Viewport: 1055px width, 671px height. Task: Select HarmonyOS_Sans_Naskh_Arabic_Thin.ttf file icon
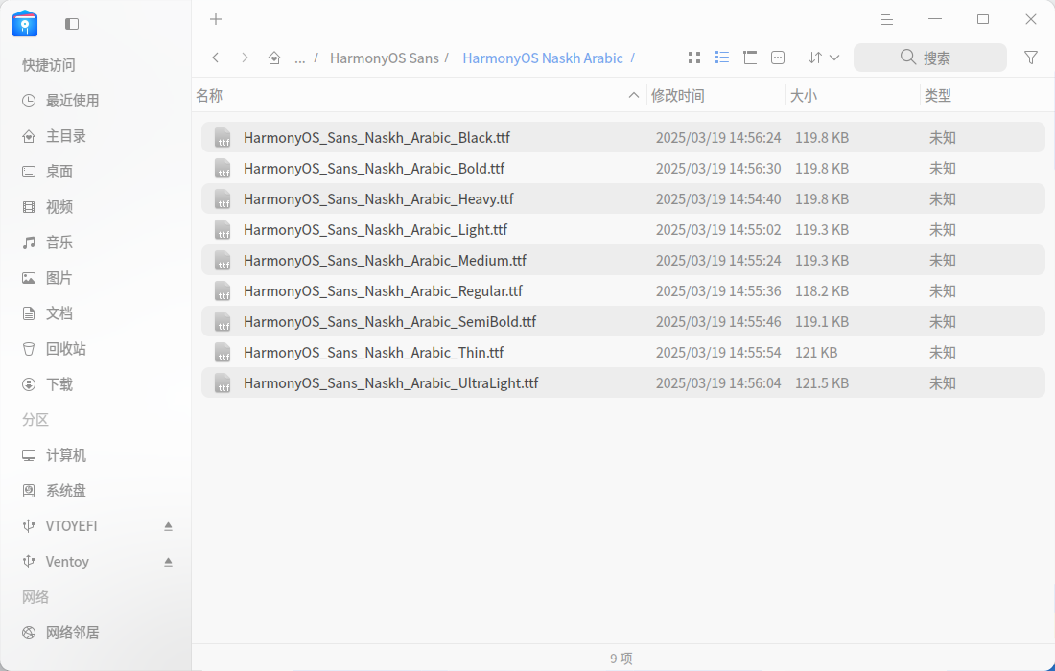coord(223,353)
